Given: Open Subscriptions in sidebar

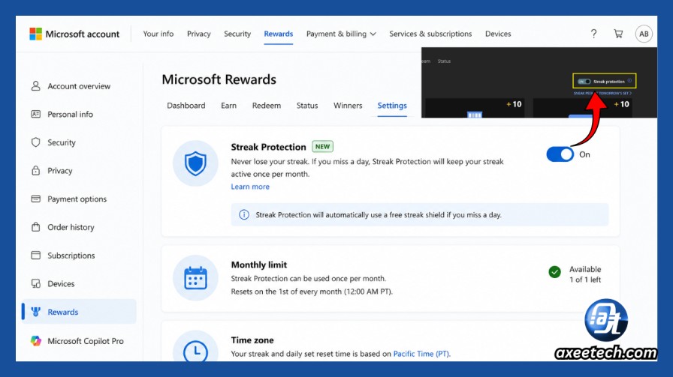Looking at the screenshot, I should pos(71,256).
